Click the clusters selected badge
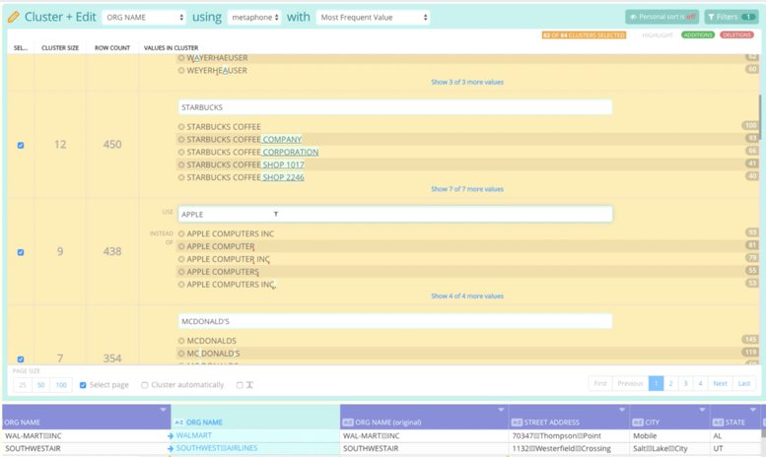766x457 pixels. (584, 35)
